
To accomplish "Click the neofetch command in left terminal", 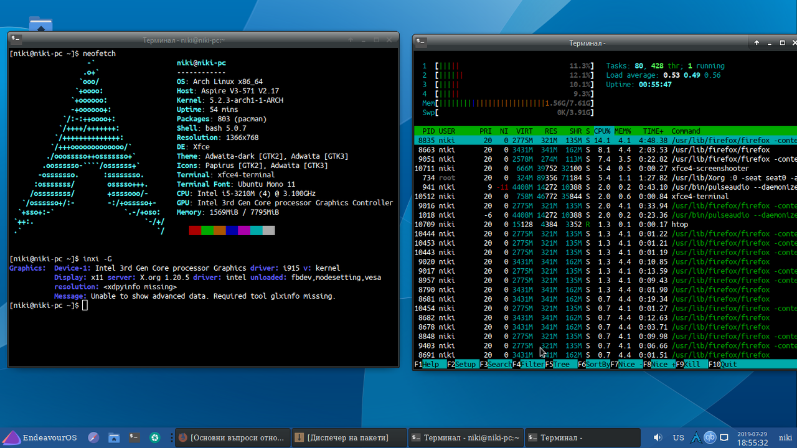I will [x=99, y=54].
